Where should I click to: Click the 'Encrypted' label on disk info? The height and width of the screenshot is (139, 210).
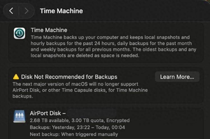pyautogui.click(x=118, y=121)
